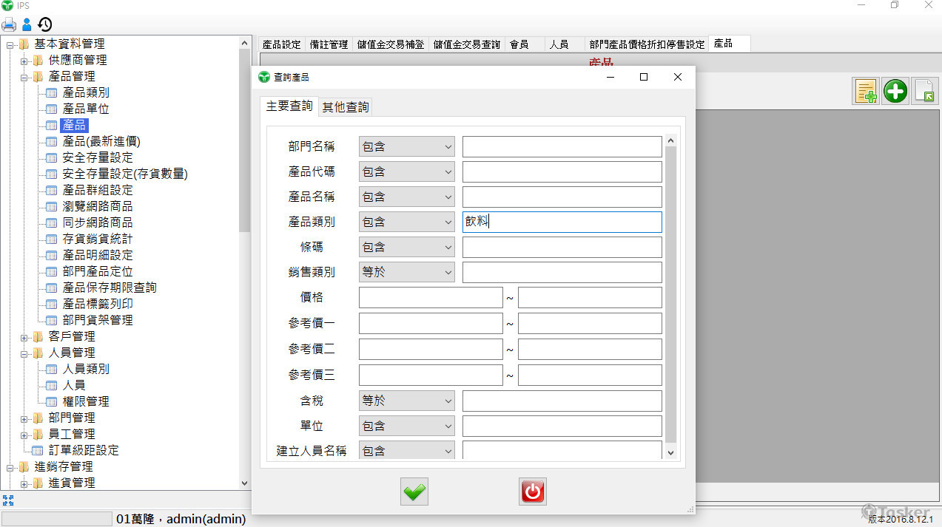This screenshot has height=527, width=942.
Task: Click the 供應商管理 folder icon
Action: click(38, 60)
